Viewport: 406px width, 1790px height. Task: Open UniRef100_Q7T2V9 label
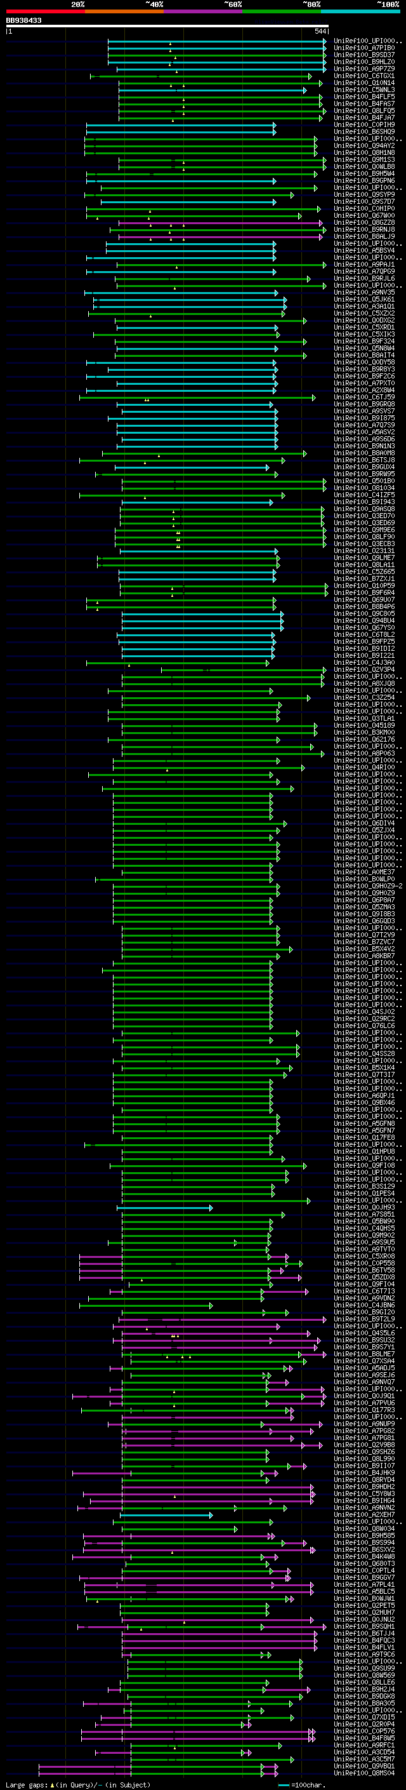(364, 935)
